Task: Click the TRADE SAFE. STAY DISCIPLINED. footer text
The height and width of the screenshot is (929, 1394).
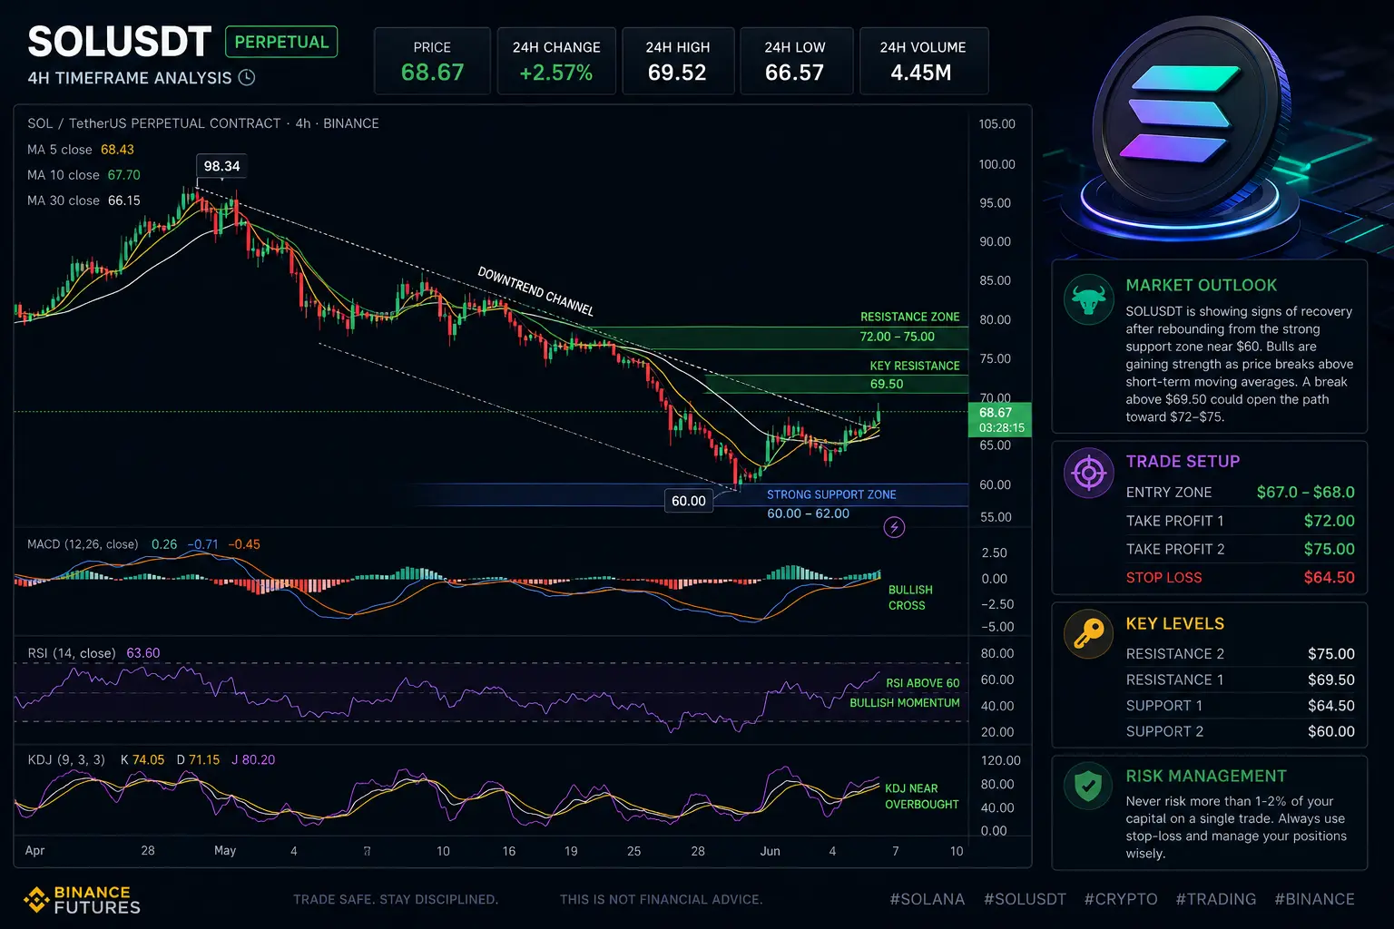Action: pyautogui.click(x=396, y=900)
